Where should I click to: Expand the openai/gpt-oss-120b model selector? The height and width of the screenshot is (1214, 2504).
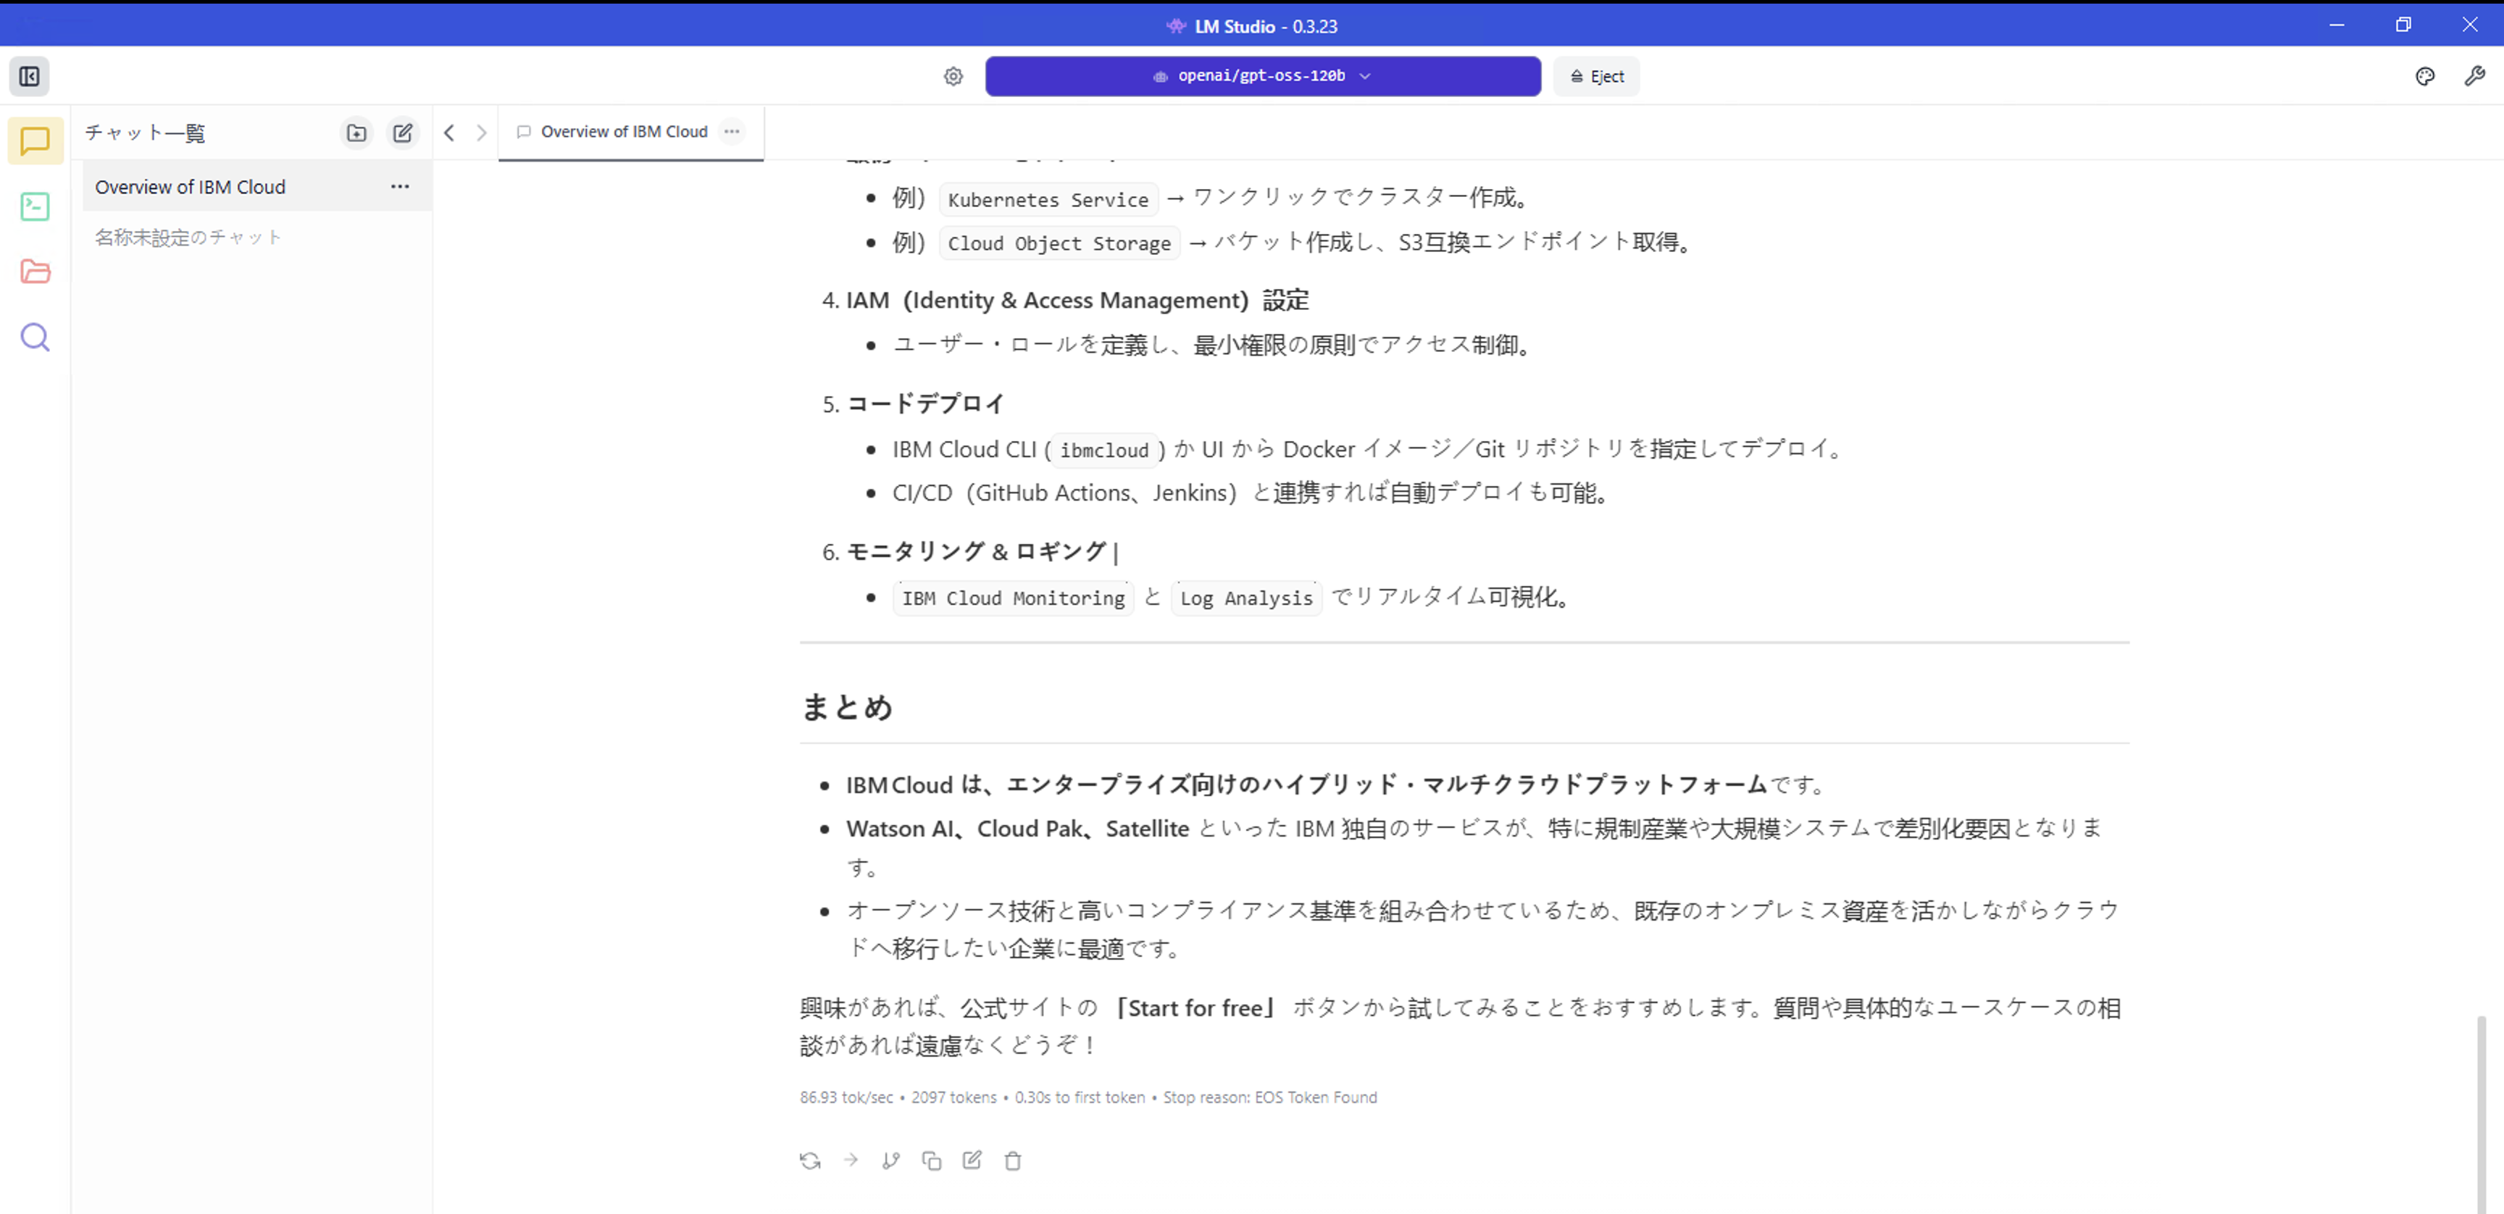(x=1261, y=76)
